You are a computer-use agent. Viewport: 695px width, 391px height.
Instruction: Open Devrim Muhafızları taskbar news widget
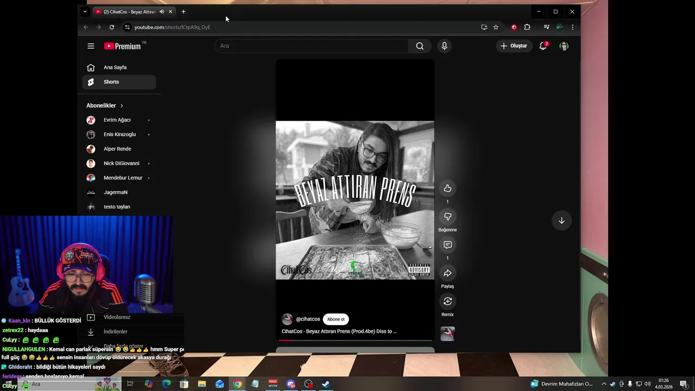pos(562,384)
